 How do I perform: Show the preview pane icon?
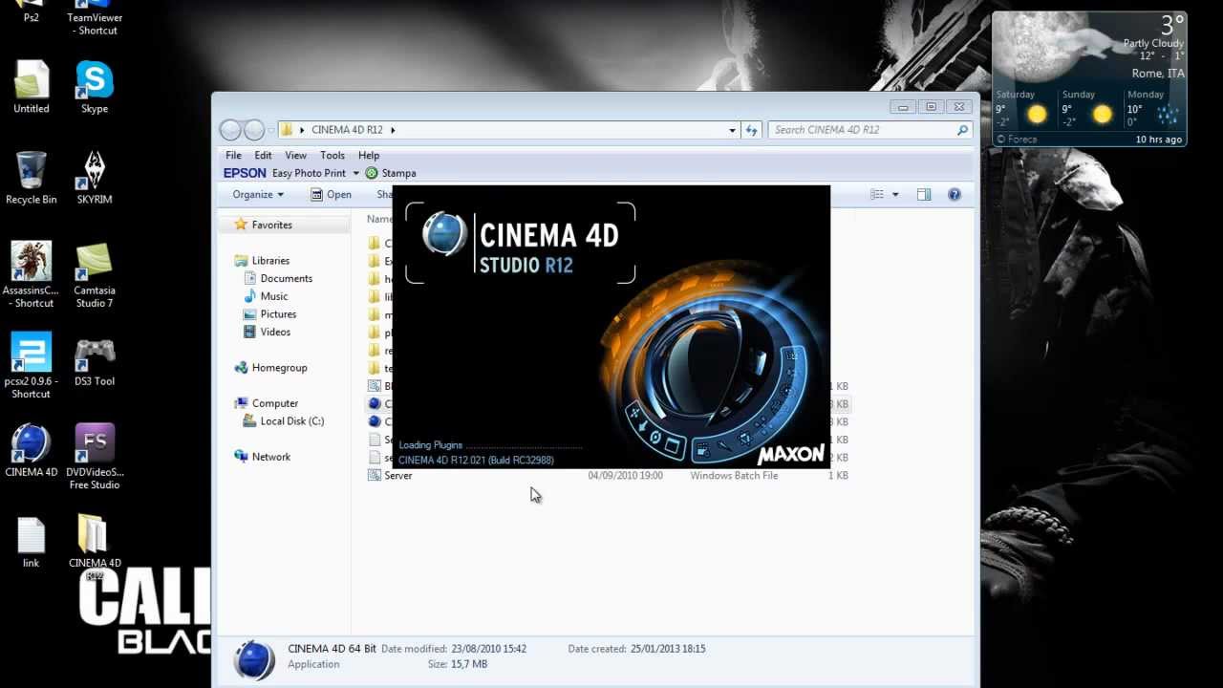pyautogui.click(x=924, y=194)
